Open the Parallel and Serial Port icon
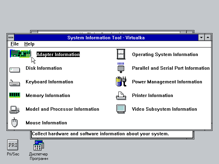 (x=121, y=68)
